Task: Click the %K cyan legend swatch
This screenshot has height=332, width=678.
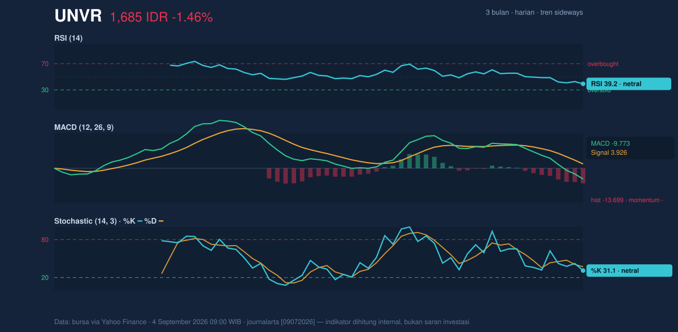Action: click(x=140, y=221)
